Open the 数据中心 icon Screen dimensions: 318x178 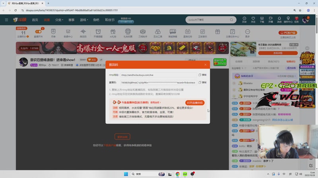pyautogui.click(x=68, y=33)
